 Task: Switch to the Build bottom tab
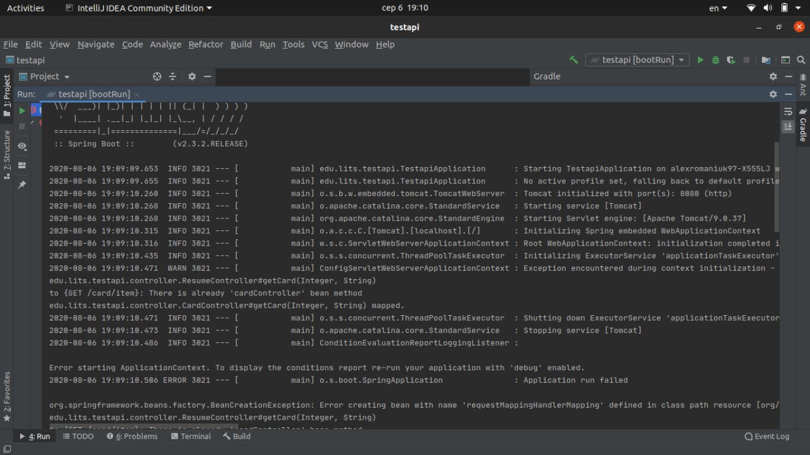(x=236, y=436)
